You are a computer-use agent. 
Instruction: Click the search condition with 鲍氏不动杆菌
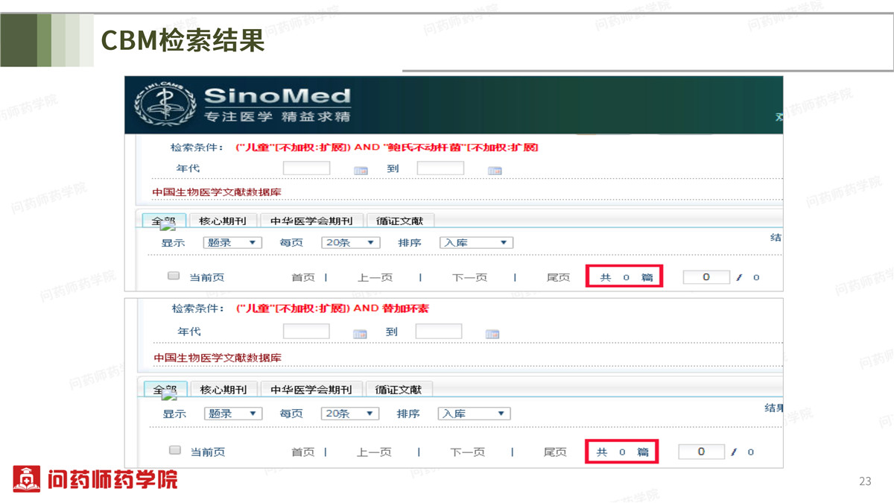tap(387, 148)
